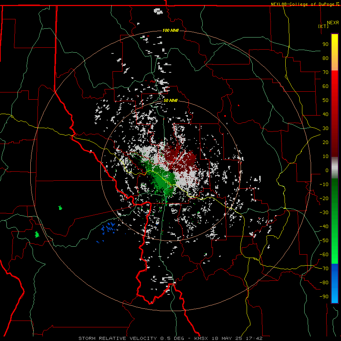
Task: Pick the gray zero-velocity color bar segment
Action: [x=335, y=168]
